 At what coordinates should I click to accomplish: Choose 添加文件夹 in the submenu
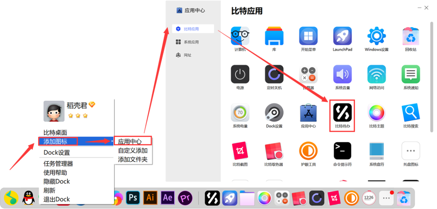(x=133, y=159)
